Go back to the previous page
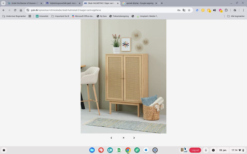This screenshot has width=247, height=154. [x=3, y=10]
